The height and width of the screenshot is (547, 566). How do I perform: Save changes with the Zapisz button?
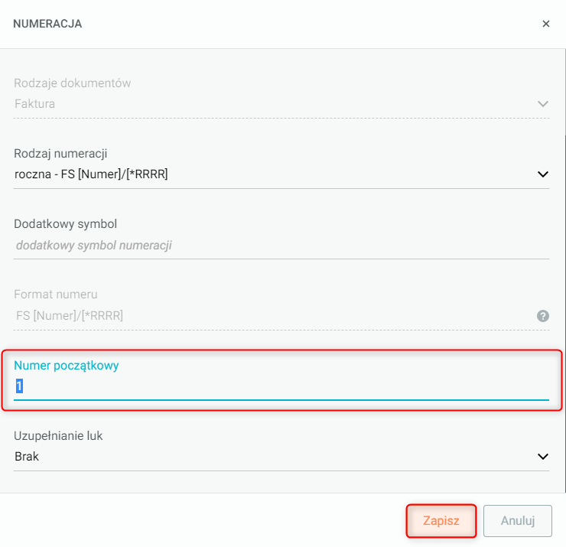tap(441, 521)
